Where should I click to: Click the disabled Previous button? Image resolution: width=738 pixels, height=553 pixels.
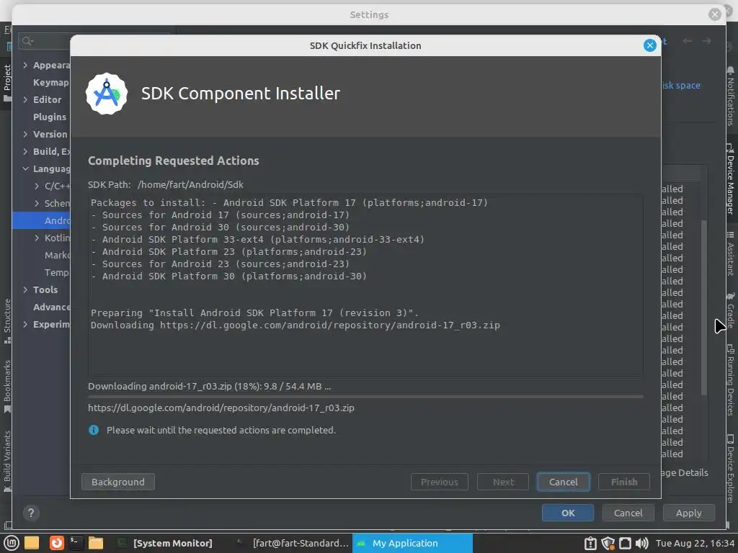click(439, 482)
